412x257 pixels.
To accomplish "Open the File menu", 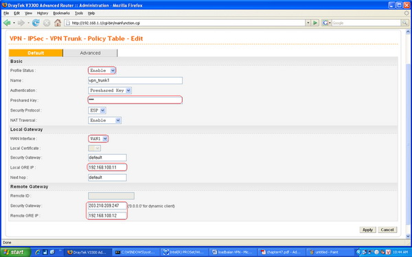I will coord(6,13).
